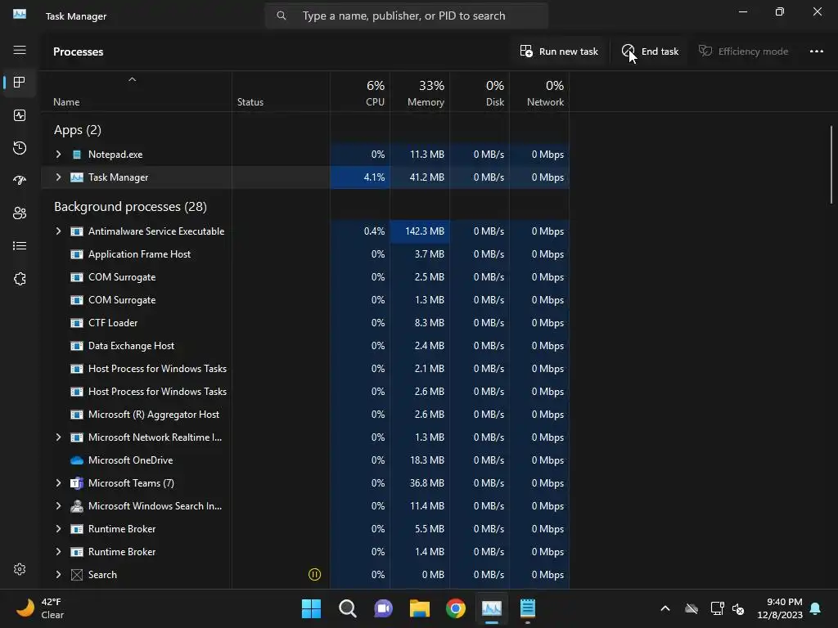
Task: Expand the Task Manager process group
Action: [58, 177]
